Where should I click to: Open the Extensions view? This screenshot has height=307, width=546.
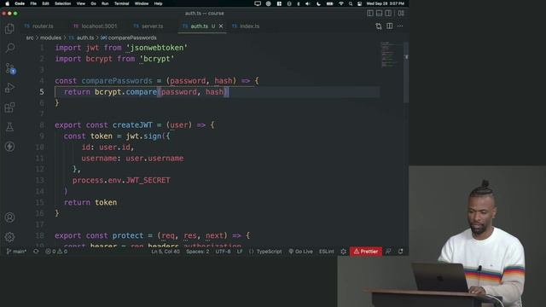(9, 107)
